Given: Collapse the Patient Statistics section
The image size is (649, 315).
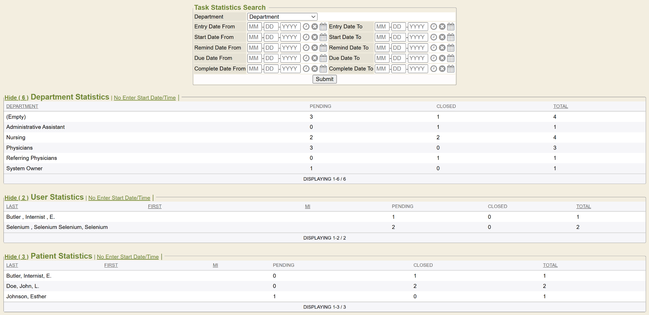Looking at the screenshot, I should coord(16,257).
